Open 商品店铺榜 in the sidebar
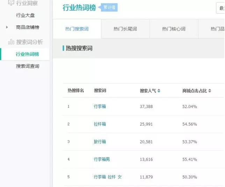Screen dimensions: 225x187 click(x=28, y=27)
